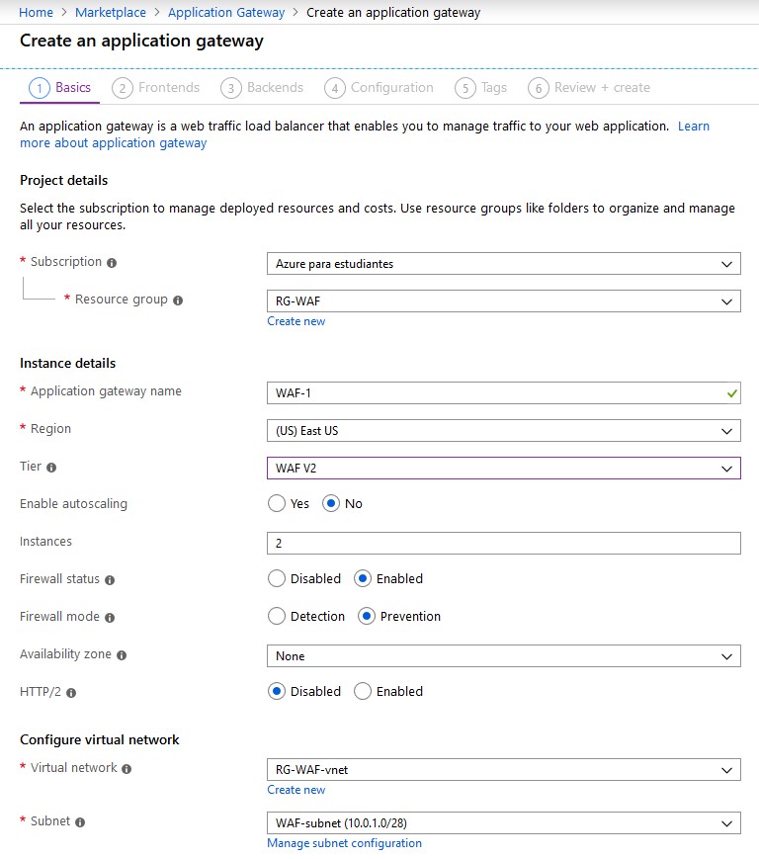Screen dimensions: 759x859
Task: Open the Availability zone dropdown
Action: coord(503,656)
